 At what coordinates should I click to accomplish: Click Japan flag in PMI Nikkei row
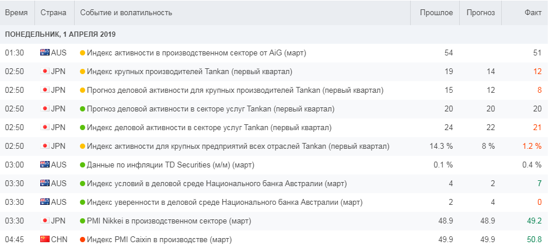point(44,221)
